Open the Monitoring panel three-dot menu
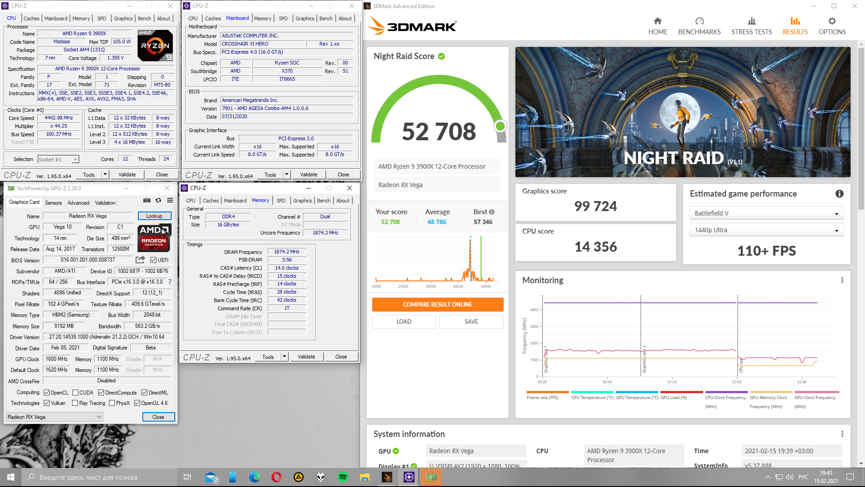Screen dimensions: 865x487 [x=842, y=280]
